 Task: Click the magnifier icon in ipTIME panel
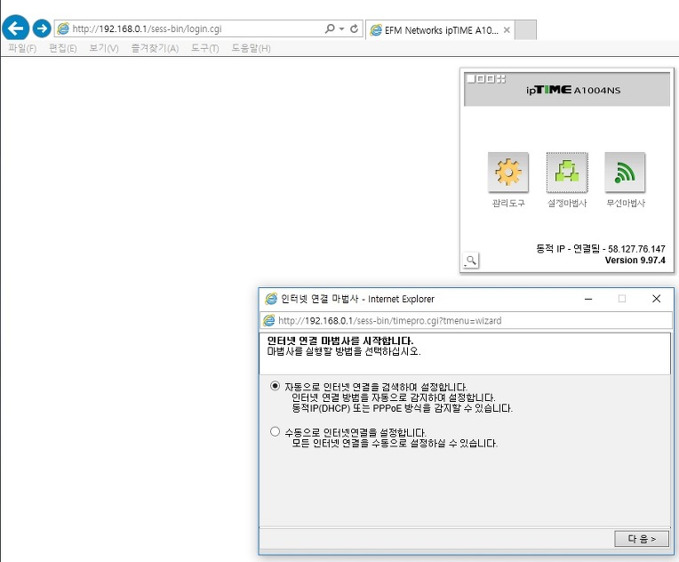click(471, 260)
